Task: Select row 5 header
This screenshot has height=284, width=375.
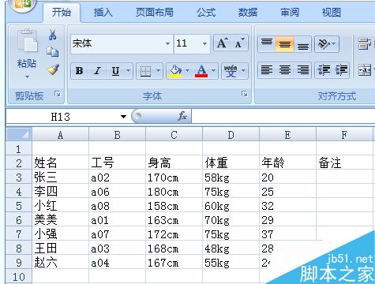Action: coord(19,206)
